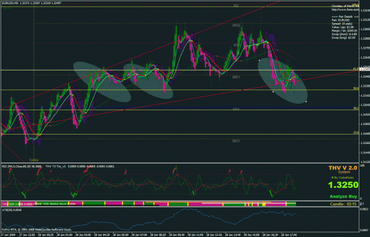370x237 pixels.
Task: Click the '28 Jan 16:20' time axis label
Action: pos(270,235)
